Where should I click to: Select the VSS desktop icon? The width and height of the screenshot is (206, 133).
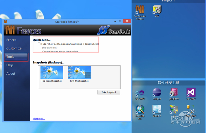click(157, 11)
